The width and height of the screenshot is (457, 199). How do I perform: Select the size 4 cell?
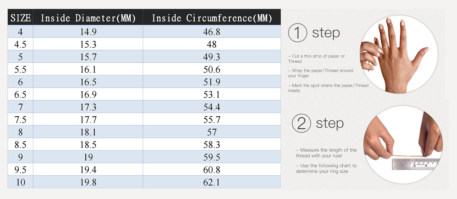(x=20, y=32)
